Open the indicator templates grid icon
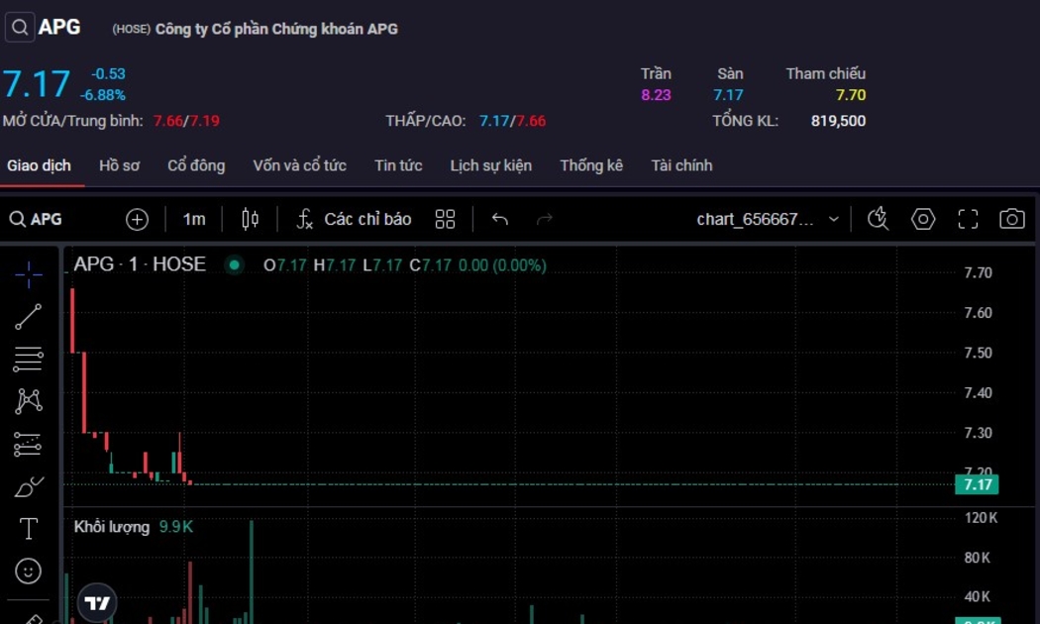Image resolution: width=1040 pixels, height=624 pixels. (x=445, y=219)
